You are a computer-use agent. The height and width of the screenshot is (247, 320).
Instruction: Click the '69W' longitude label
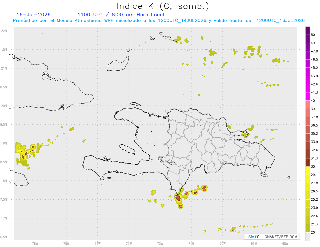(x=254, y=244)
